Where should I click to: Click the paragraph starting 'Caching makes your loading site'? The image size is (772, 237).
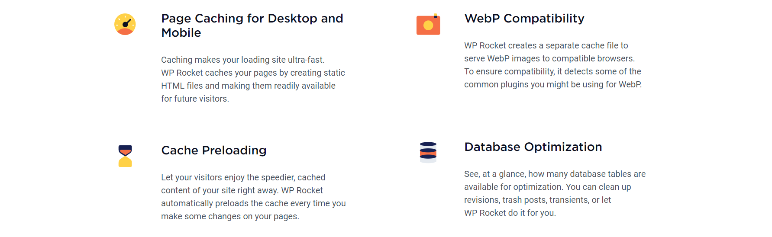click(253, 79)
